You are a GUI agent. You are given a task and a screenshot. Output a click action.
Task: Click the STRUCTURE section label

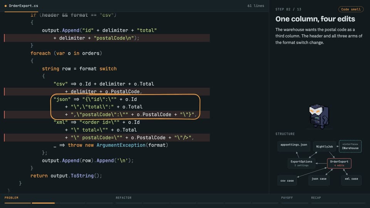285,134
